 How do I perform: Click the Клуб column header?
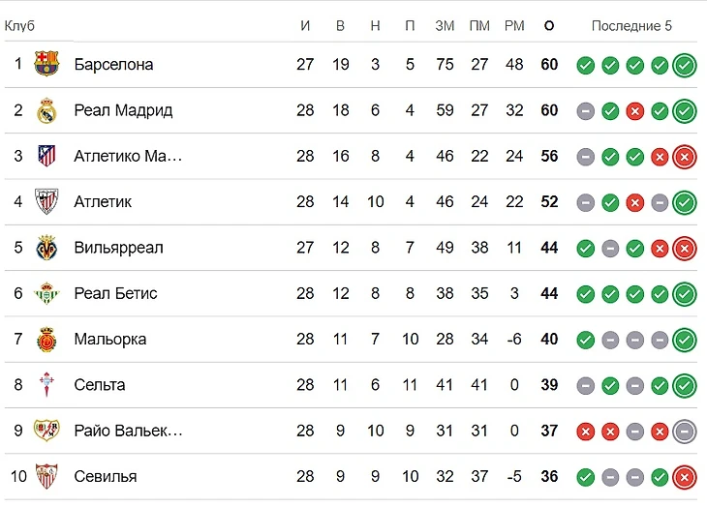coord(19,26)
